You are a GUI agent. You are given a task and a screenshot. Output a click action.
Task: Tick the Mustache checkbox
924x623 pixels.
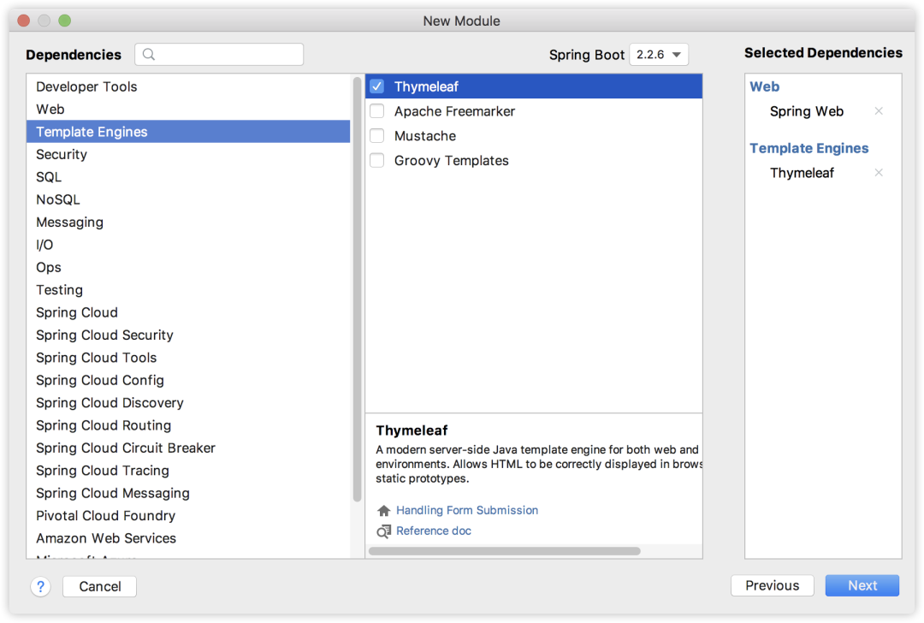click(x=377, y=135)
